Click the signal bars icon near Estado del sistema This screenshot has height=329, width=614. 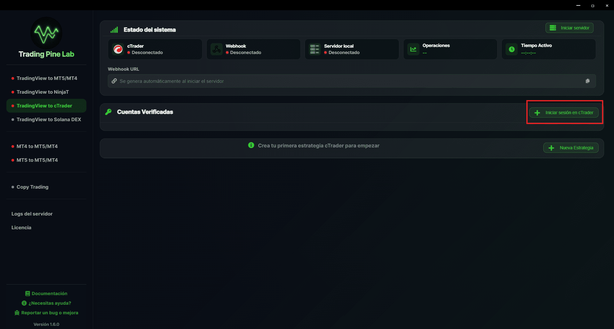tap(114, 29)
